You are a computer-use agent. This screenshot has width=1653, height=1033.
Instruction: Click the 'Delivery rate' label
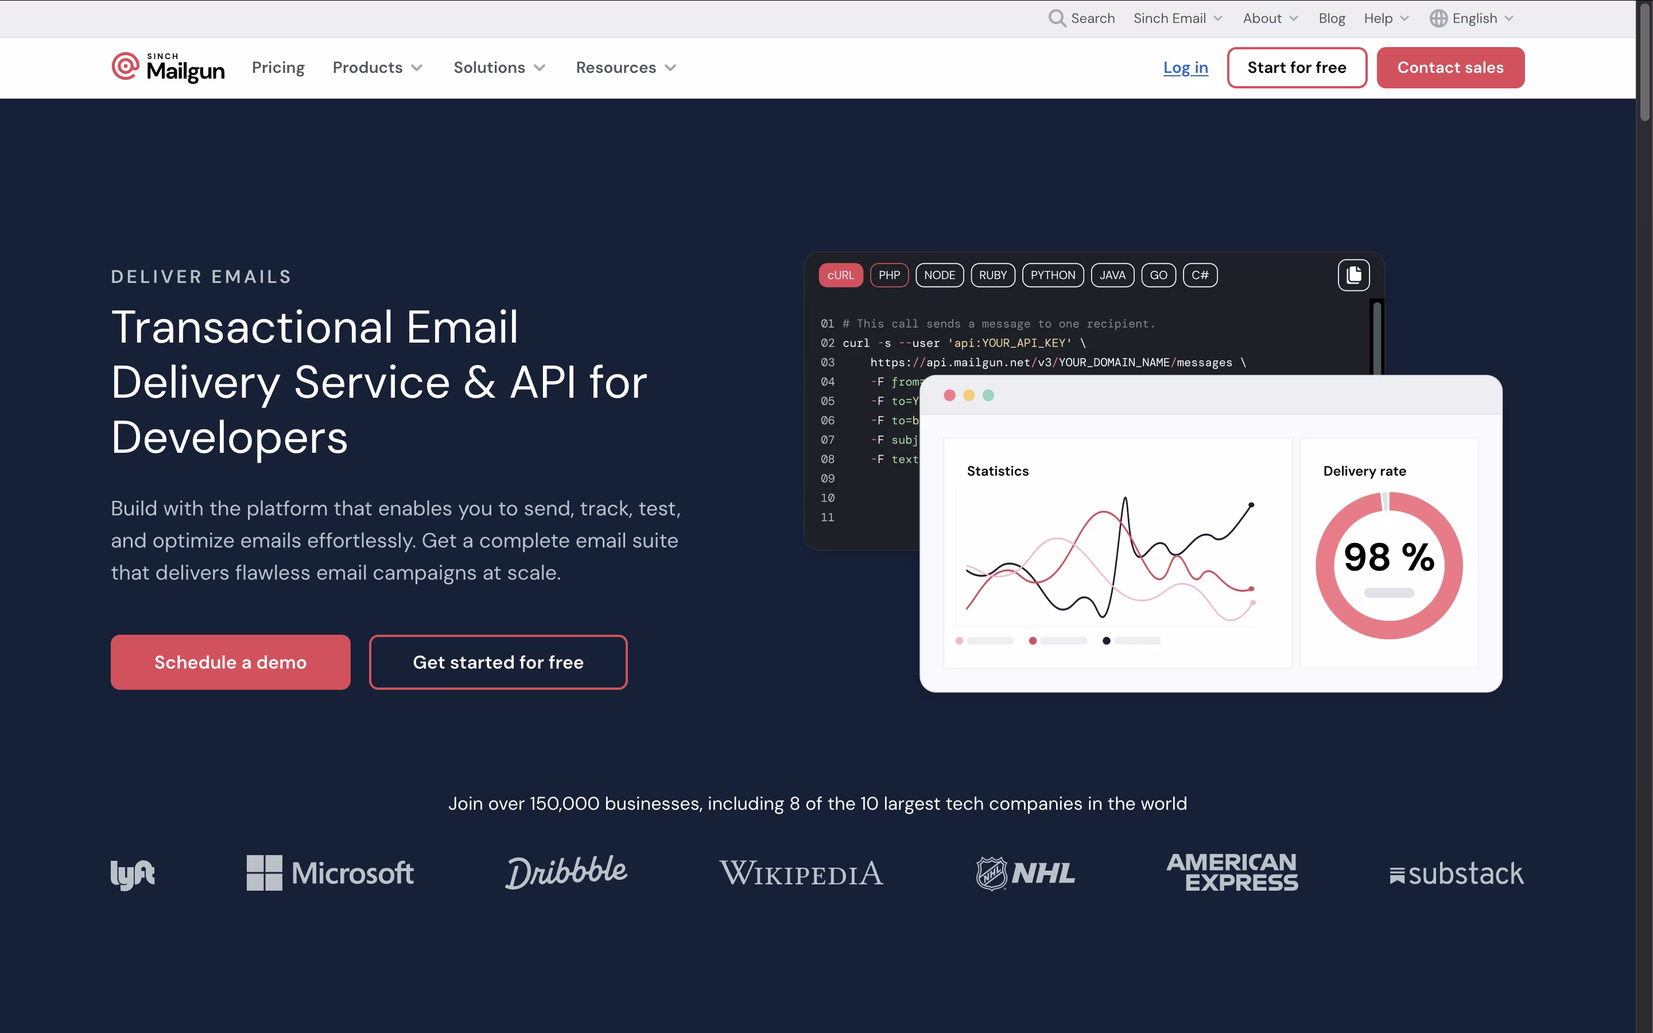(1364, 471)
